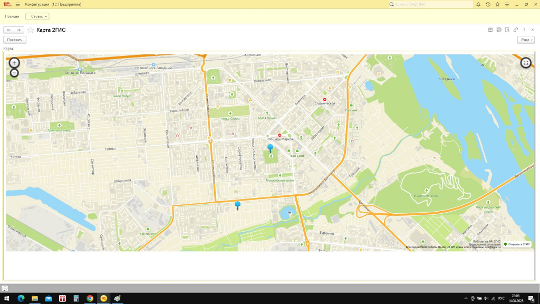Screen dimensions: 540x304
Task: Open the Windows Start menu
Action: tap(6, 299)
